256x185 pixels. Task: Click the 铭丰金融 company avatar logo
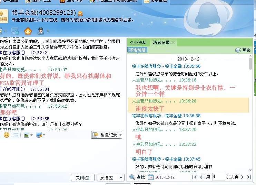coord(3,16)
